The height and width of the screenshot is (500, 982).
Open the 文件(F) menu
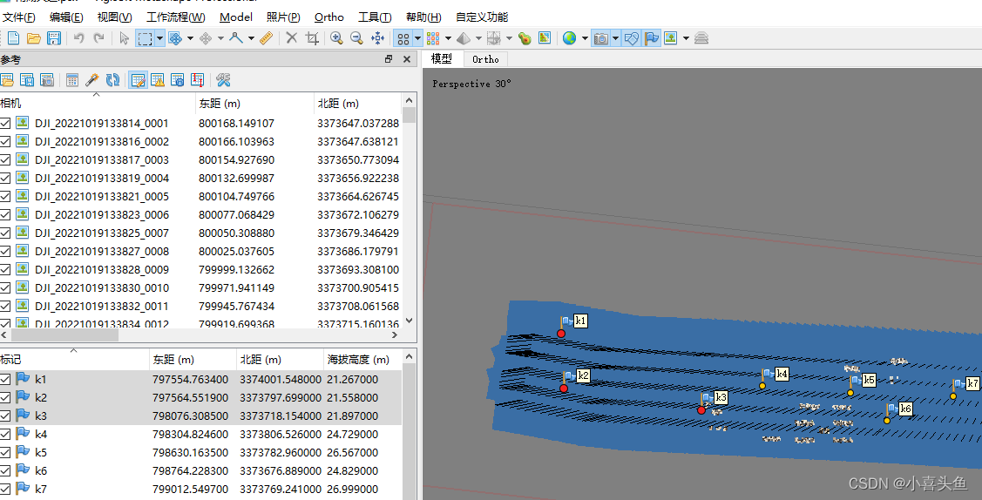[x=19, y=17]
